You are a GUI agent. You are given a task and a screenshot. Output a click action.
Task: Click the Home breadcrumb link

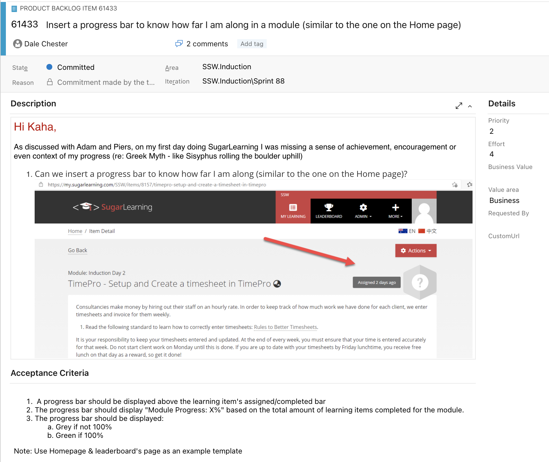pyautogui.click(x=75, y=231)
